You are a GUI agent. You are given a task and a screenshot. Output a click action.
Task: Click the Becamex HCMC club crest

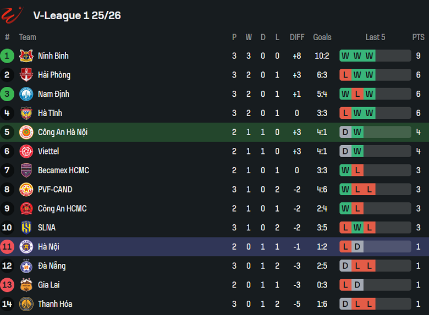point(26,170)
